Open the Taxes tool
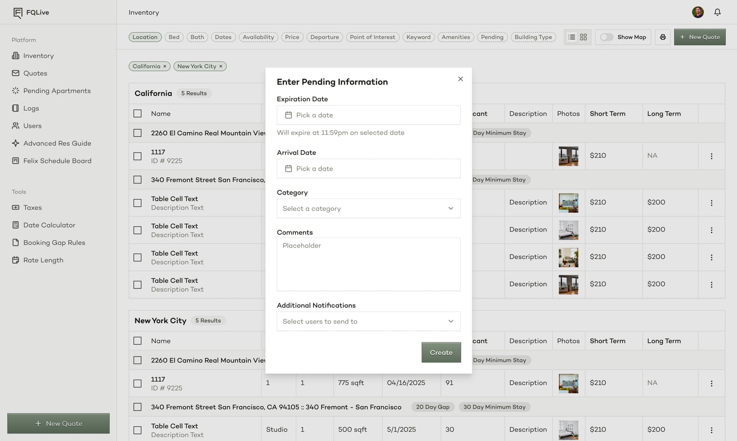The height and width of the screenshot is (441, 737). coord(27,208)
